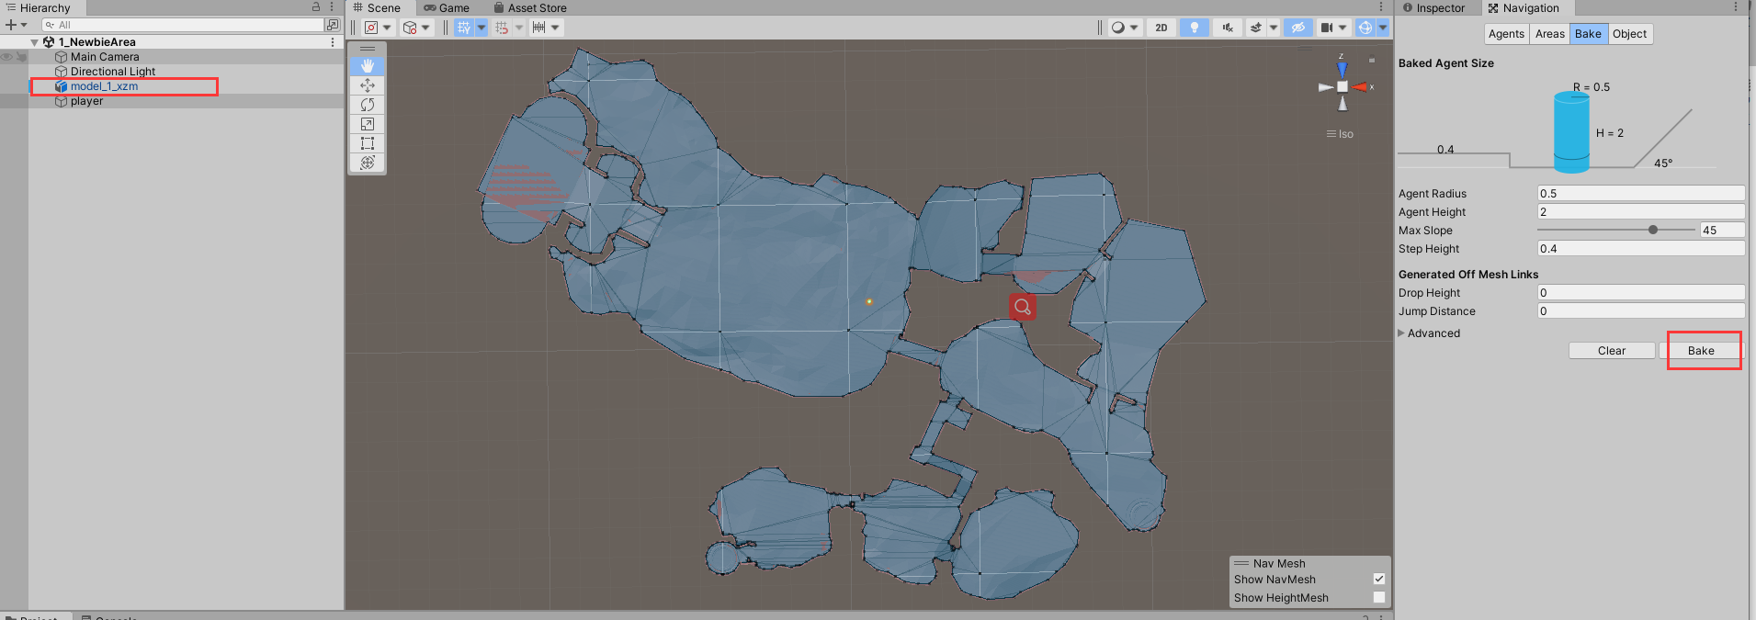
Task: Toggle the Show NavMesh checkbox
Action: 1378,579
